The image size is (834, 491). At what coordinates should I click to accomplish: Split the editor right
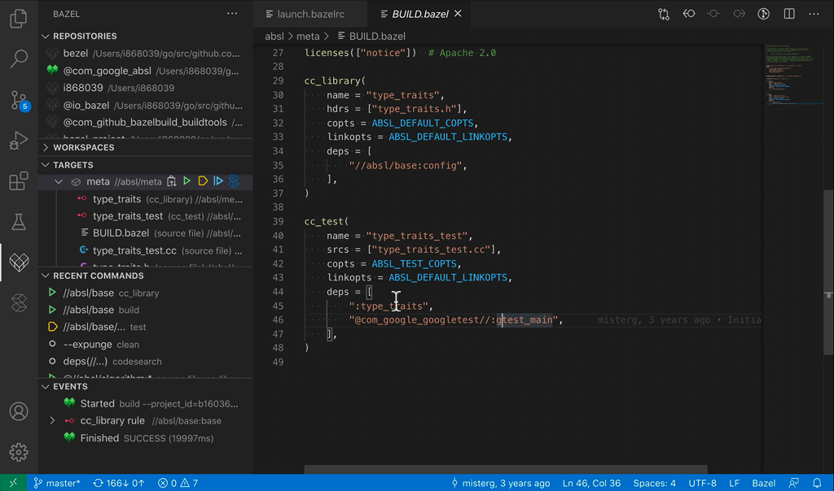point(789,14)
